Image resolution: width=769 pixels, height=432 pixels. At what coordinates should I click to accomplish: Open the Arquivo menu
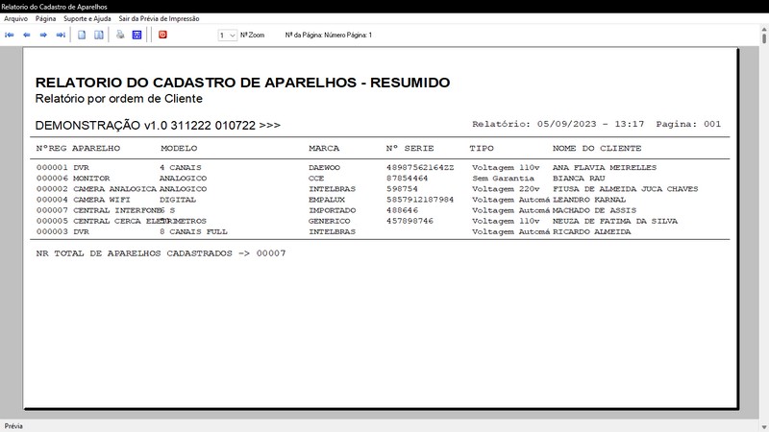[15, 18]
